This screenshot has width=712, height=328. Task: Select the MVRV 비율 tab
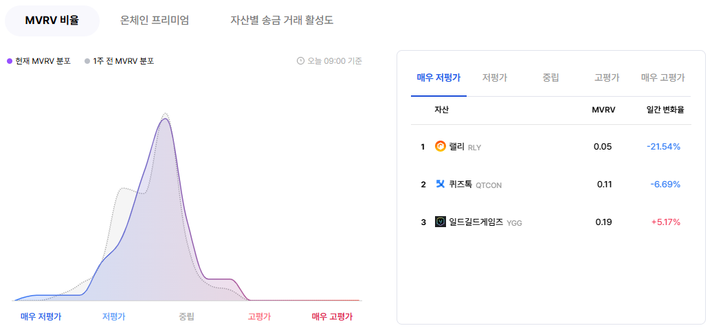point(52,21)
